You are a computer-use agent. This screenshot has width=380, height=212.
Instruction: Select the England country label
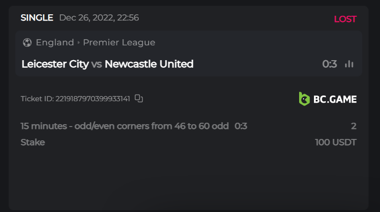point(55,42)
